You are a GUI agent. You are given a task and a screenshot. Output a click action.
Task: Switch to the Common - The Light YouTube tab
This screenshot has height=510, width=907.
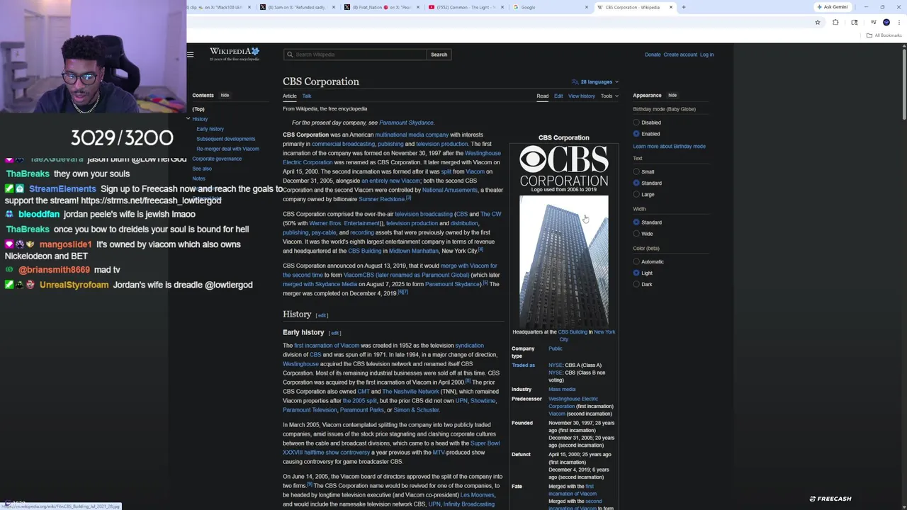[466, 7]
